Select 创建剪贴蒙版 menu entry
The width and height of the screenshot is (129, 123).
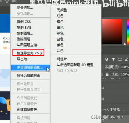(x=27, y=110)
